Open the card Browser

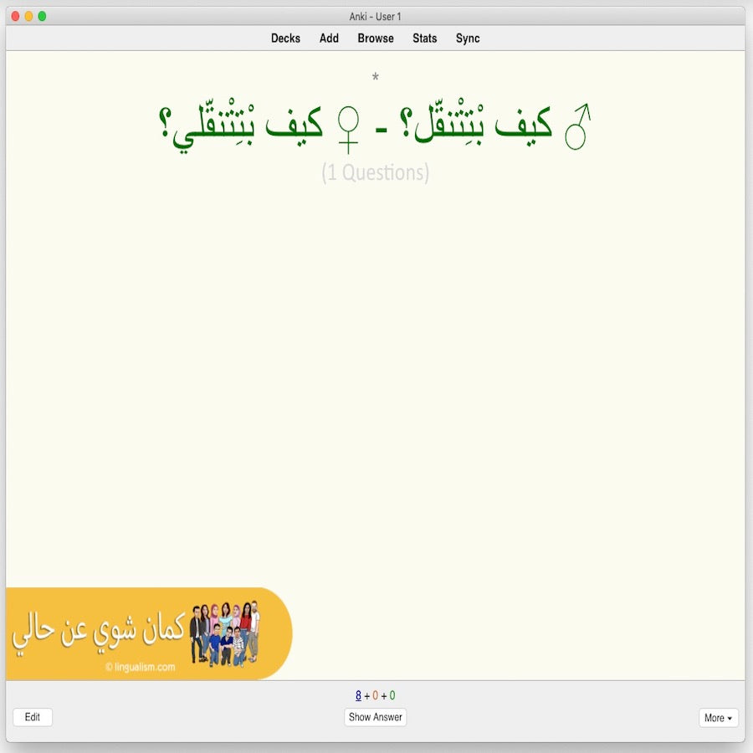pyautogui.click(x=375, y=38)
